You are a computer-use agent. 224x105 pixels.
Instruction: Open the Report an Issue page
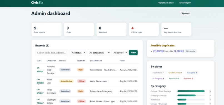point(166,3)
